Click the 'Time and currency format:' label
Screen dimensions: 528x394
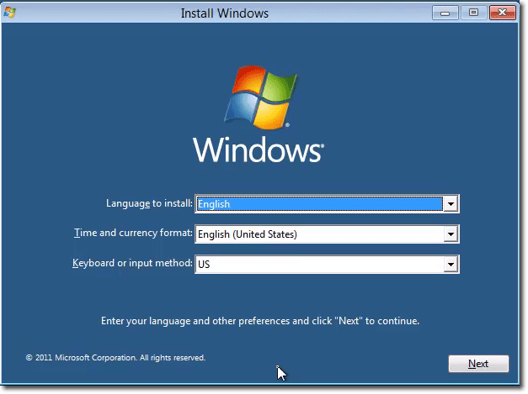coord(133,233)
